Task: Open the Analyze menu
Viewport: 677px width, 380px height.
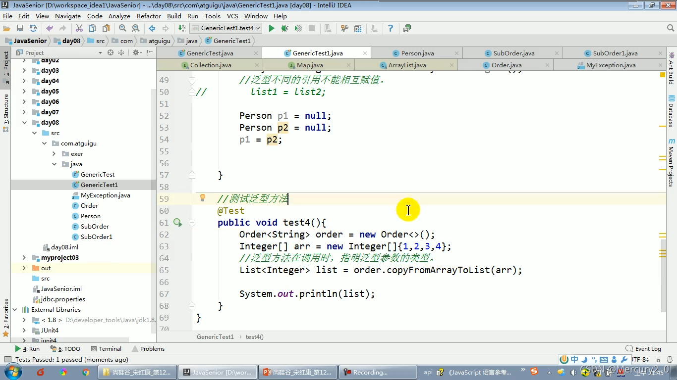Action: [119, 16]
